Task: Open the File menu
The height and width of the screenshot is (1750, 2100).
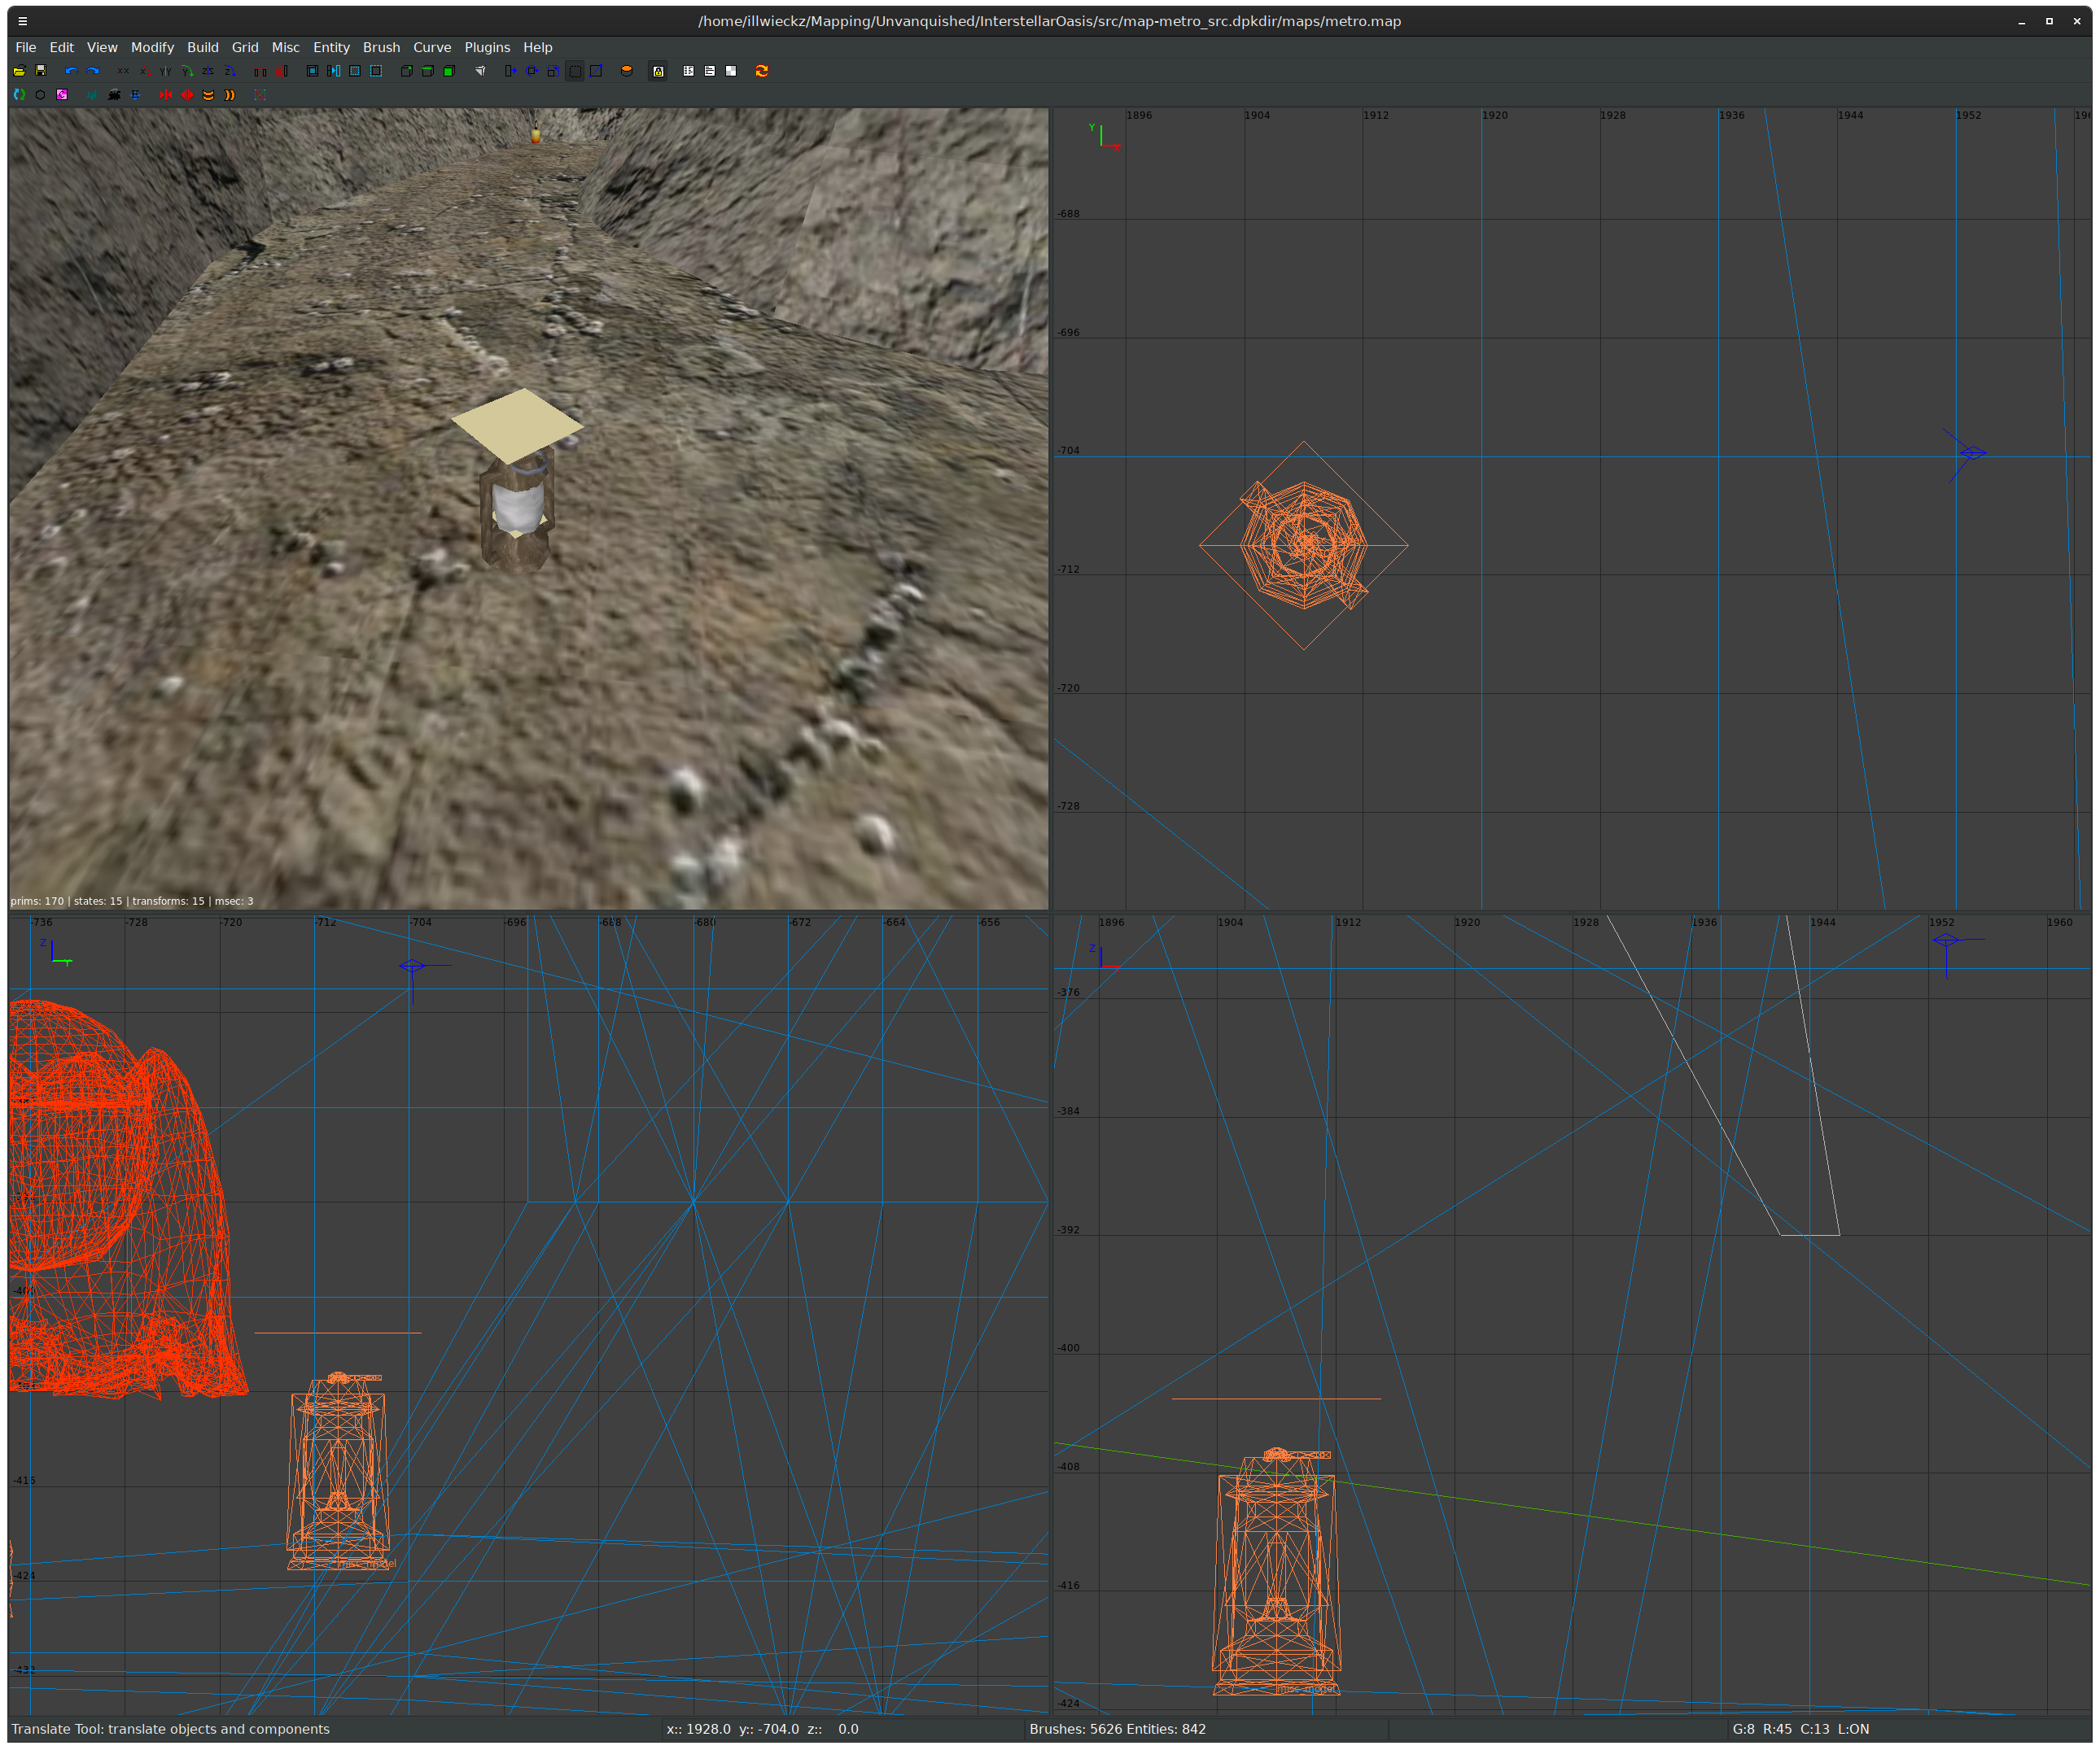Action: coord(26,47)
